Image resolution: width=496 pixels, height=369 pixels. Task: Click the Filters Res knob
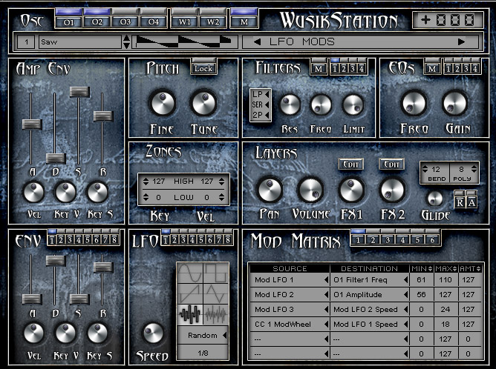point(290,104)
